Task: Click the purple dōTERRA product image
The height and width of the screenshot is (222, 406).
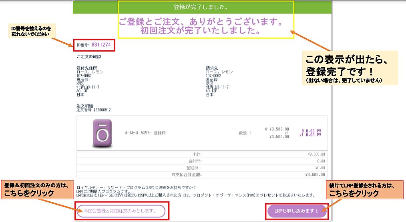Action: click(x=102, y=133)
